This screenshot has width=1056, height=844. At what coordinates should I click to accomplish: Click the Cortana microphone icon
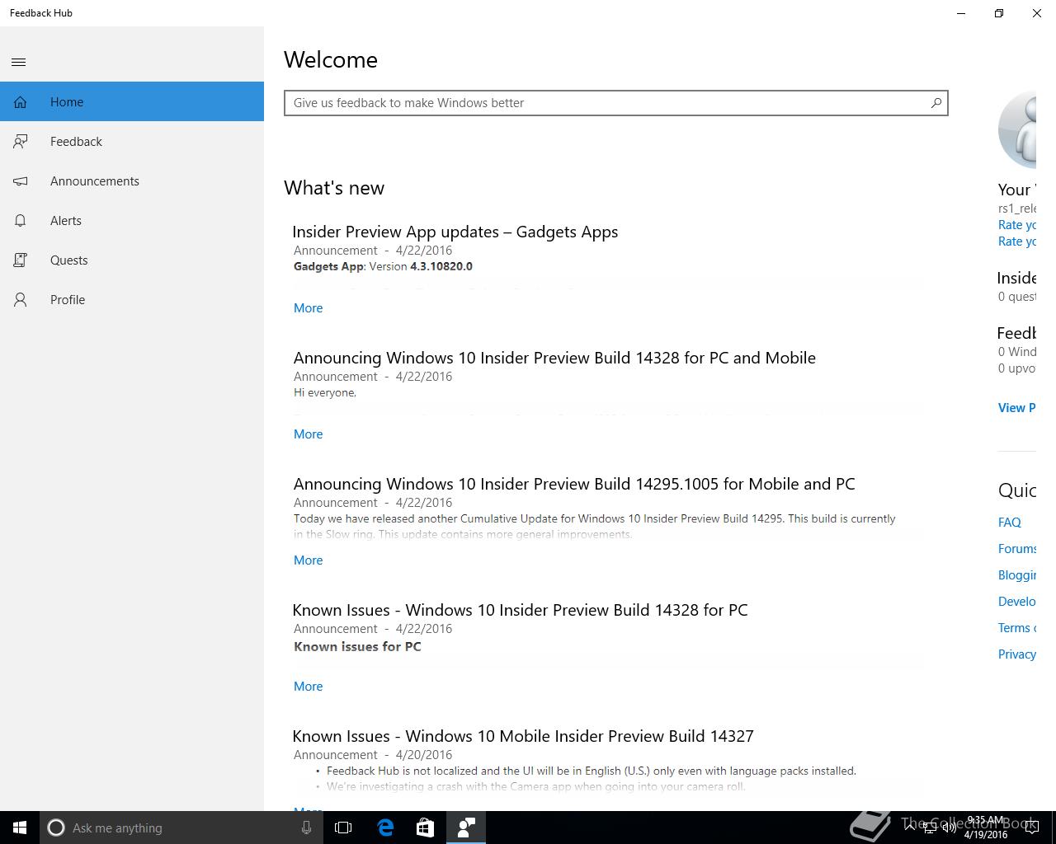[x=306, y=828]
